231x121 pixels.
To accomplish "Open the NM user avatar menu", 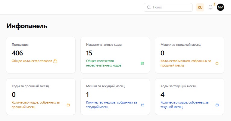I will point(220,7).
